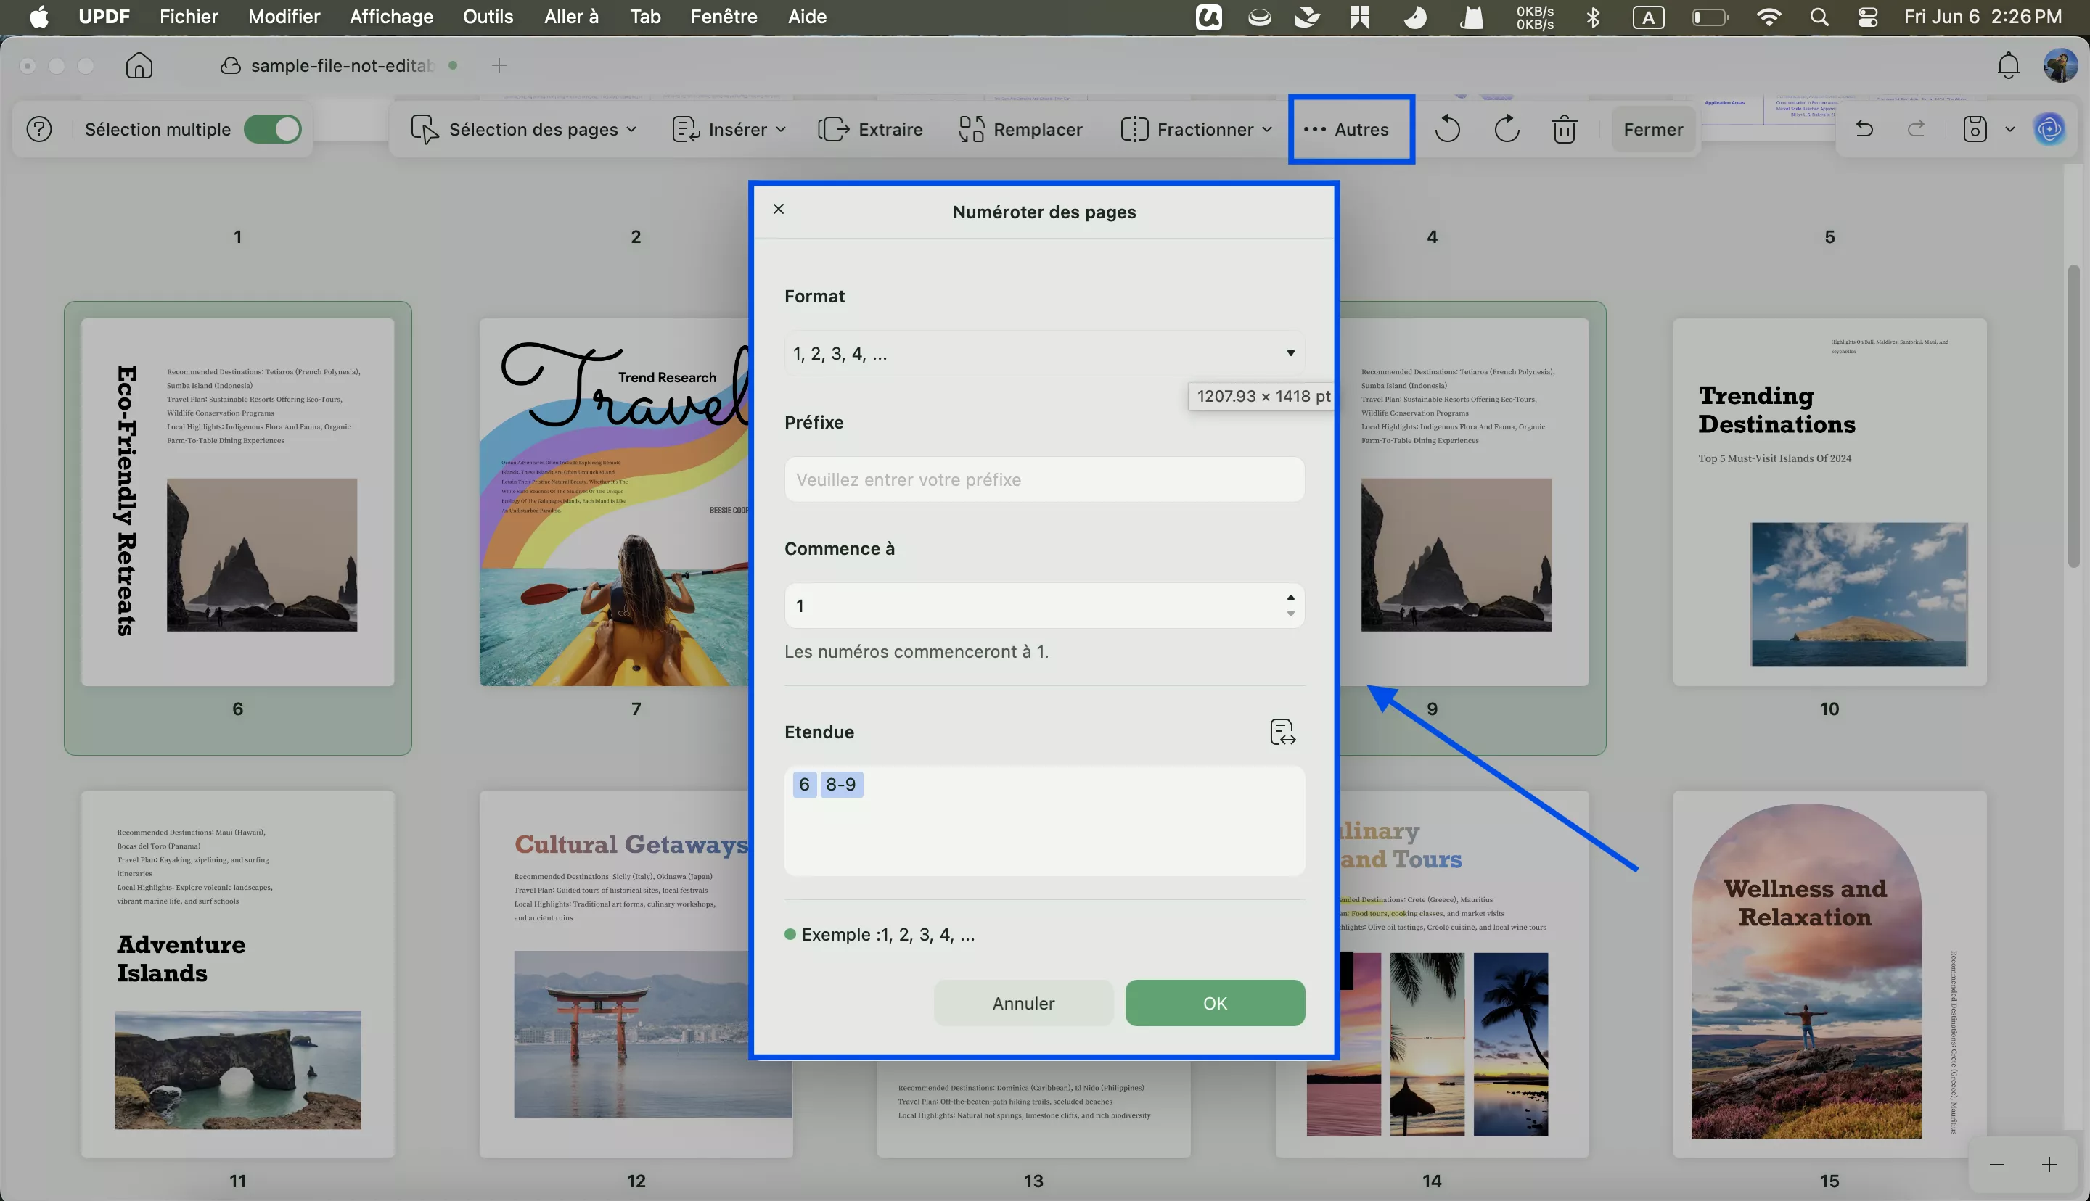Viewport: 2090px width, 1201px height.
Task: Expand the Insérer dropdown
Action: [x=729, y=130]
